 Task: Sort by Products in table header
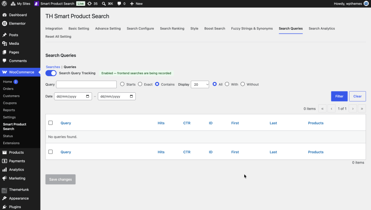pos(316,123)
